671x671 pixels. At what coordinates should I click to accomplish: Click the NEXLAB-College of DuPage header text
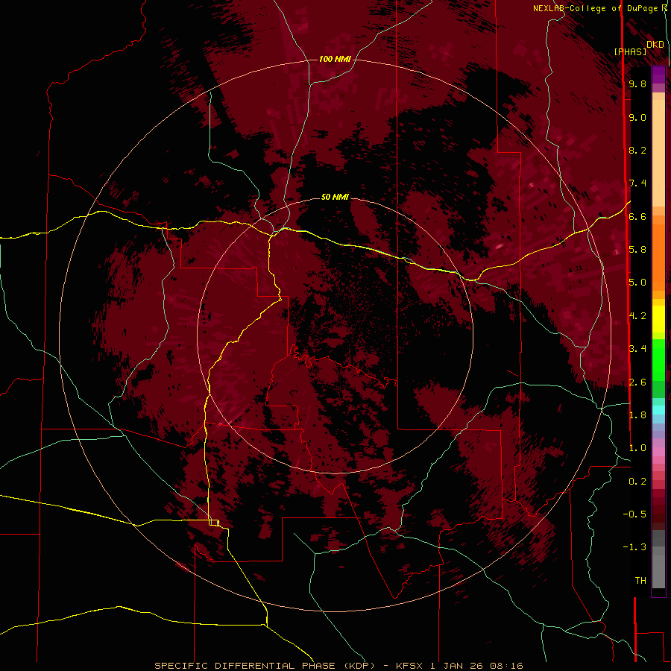click(x=595, y=8)
